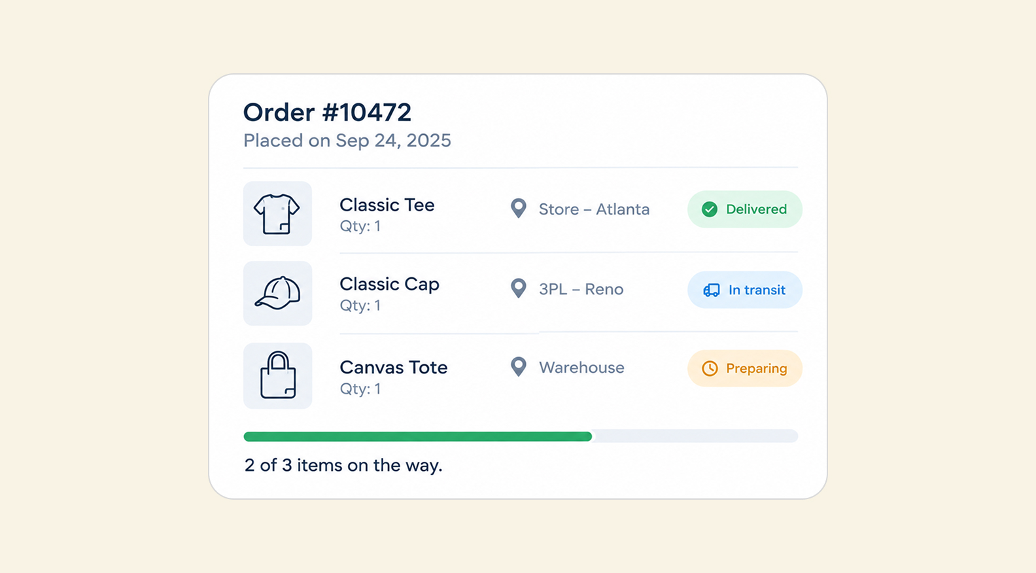
Task: Click the 2 of 3 items status text
Action: click(343, 465)
